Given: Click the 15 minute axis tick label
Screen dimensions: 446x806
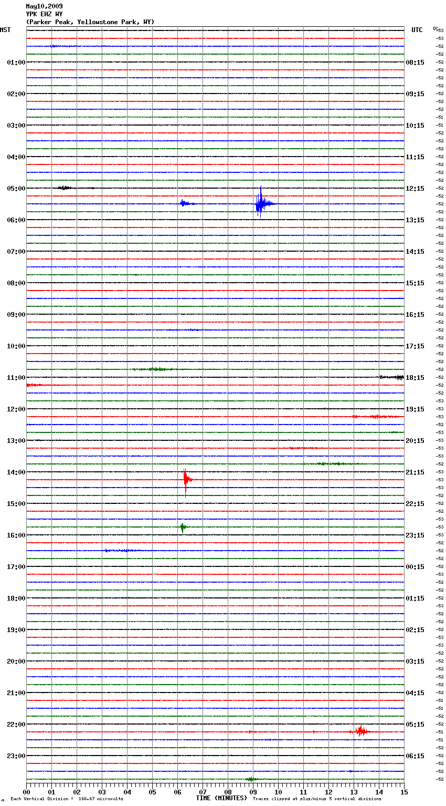Looking at the screenshot, I should click(x=404, y=792).
